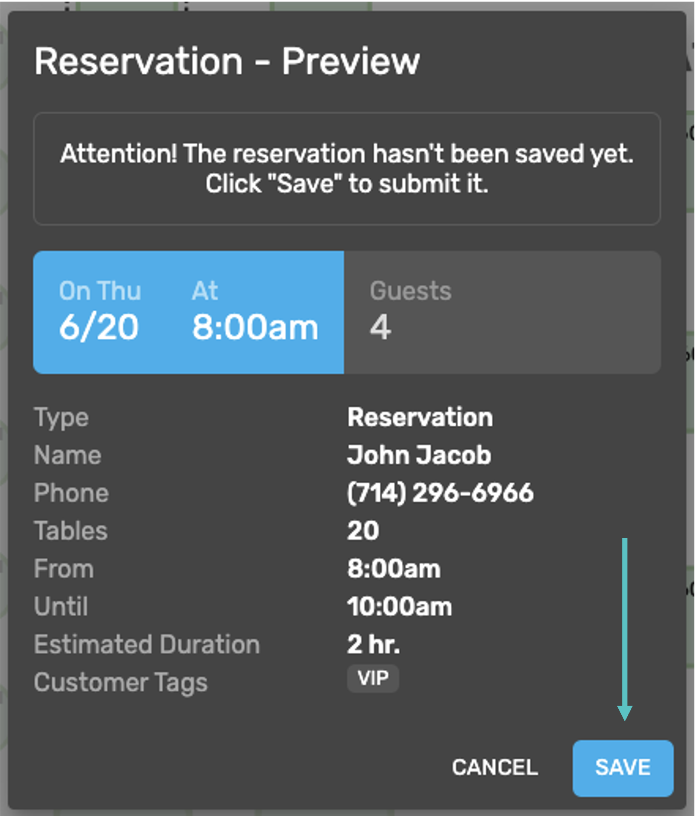Viewport: 695px width, 817px height.
Task: Click the Guests 4 panel
Action: click(501, 312)
